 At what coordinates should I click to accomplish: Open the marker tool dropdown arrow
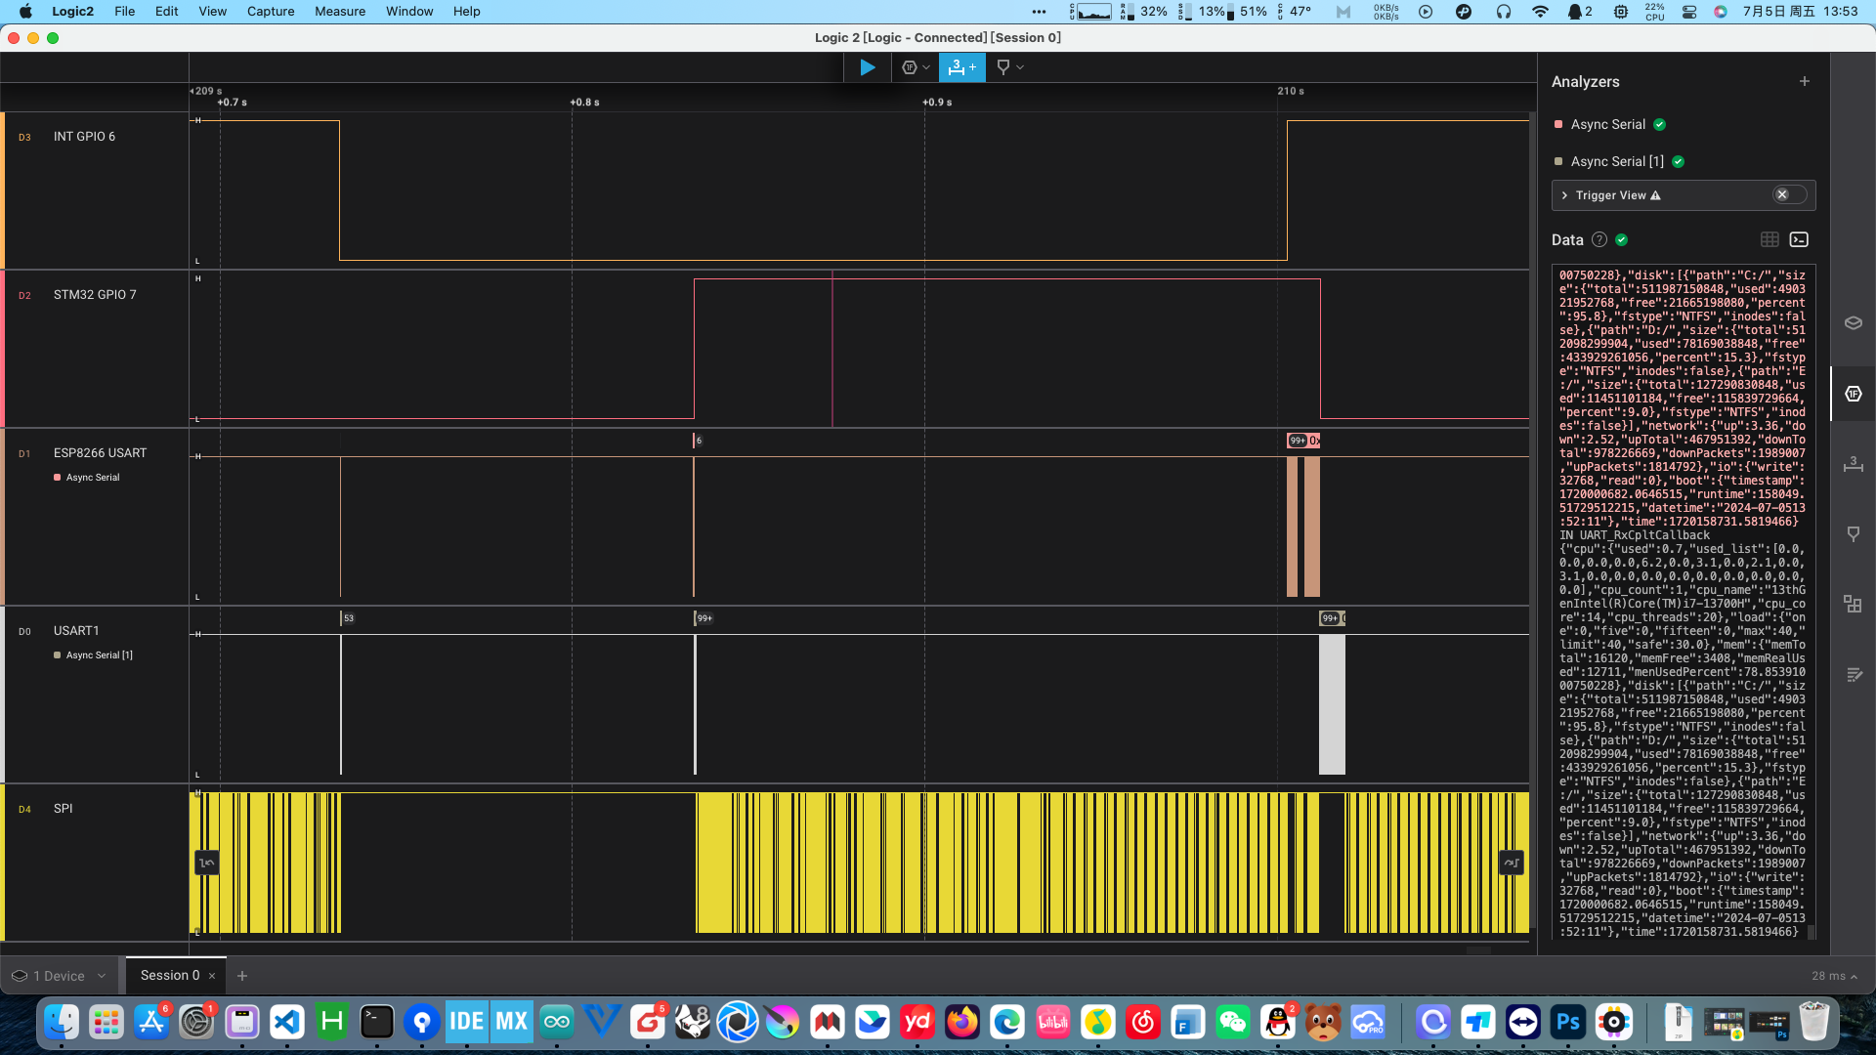(x=1020, y=67)
